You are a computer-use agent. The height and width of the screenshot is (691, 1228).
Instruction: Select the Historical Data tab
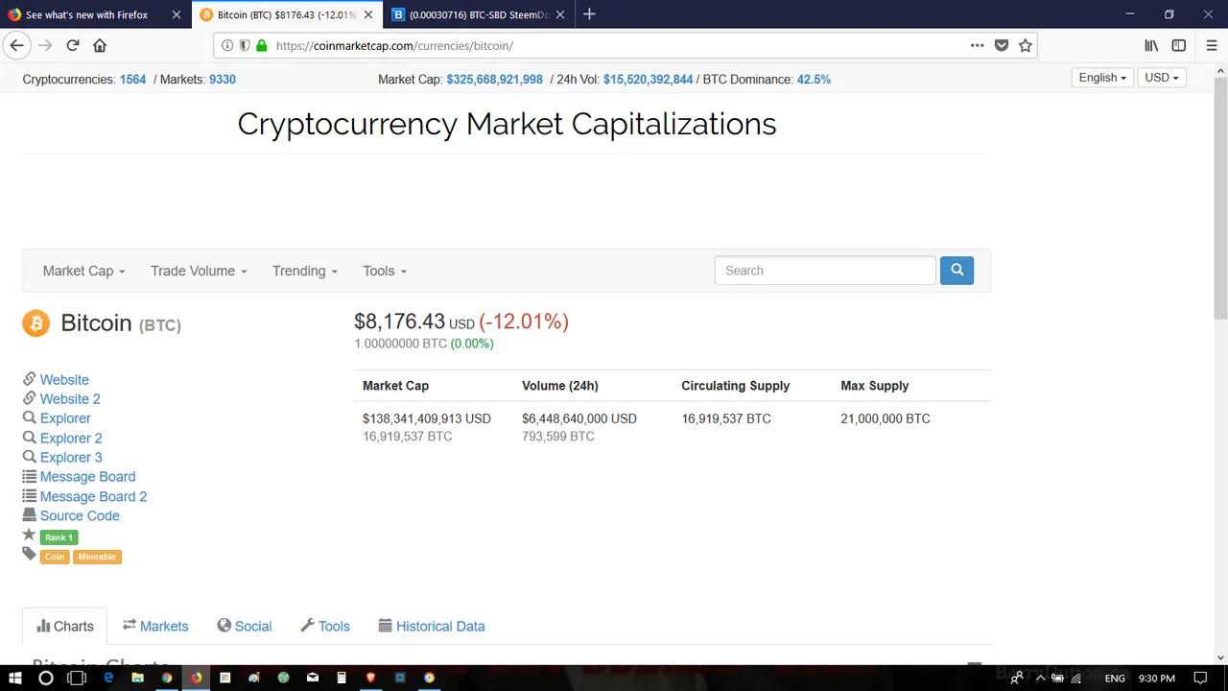pos(432,626)
